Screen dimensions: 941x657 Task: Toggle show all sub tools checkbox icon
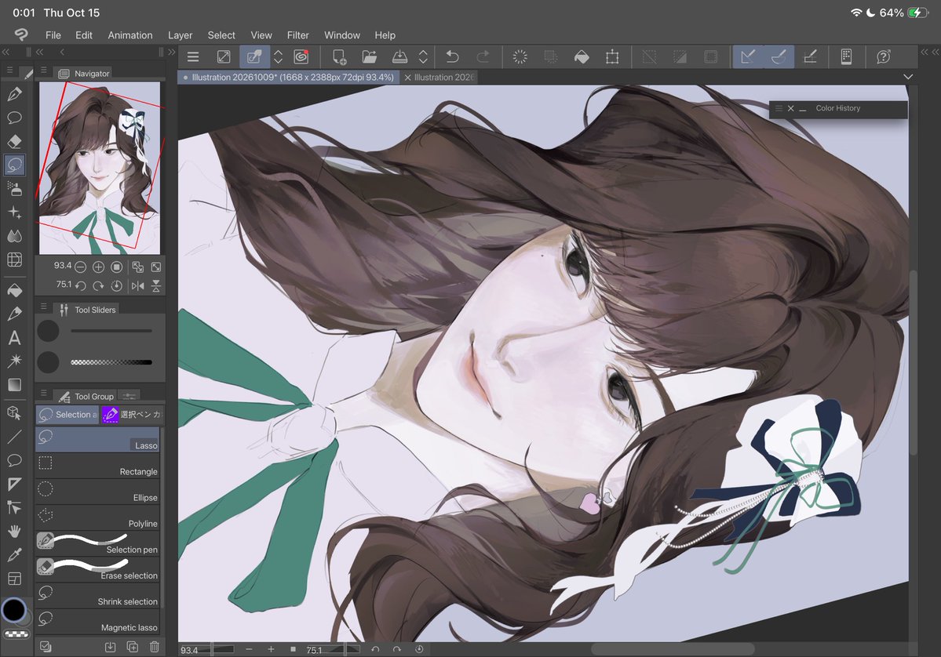point(45,647)
